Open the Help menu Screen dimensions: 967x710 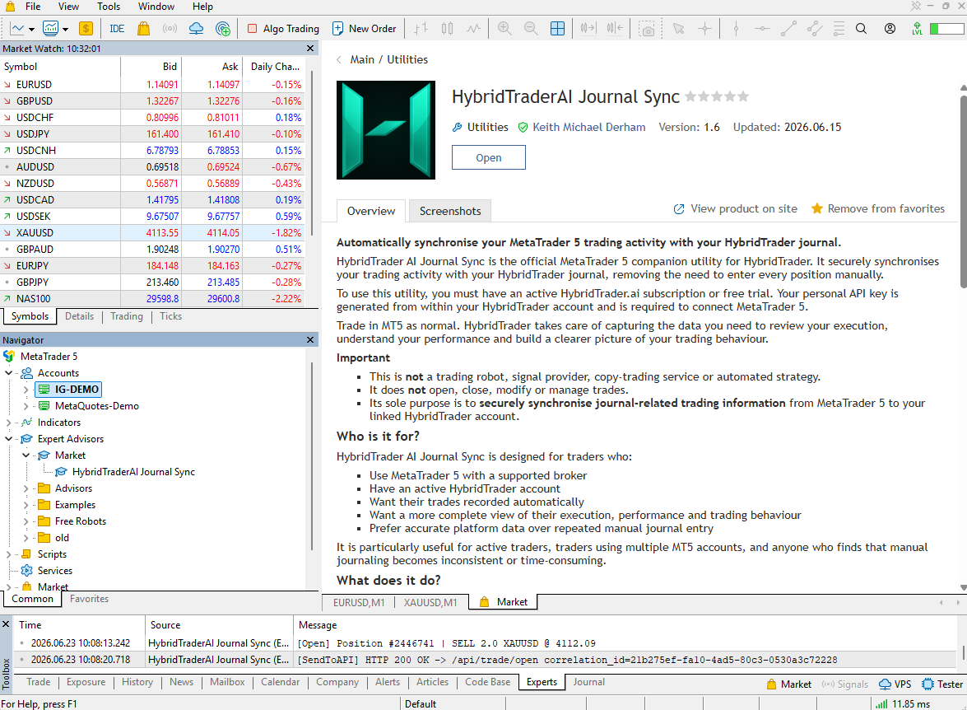coord(203,6)
